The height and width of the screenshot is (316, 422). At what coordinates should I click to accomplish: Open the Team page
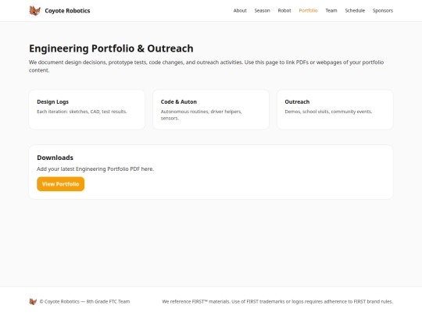click(331, 10)
